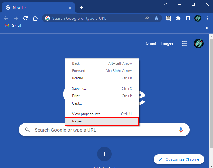This screenshot has width=213, height=168.
Task: Open tab search dropdown arrow
Action: click(x=165, y=4)
